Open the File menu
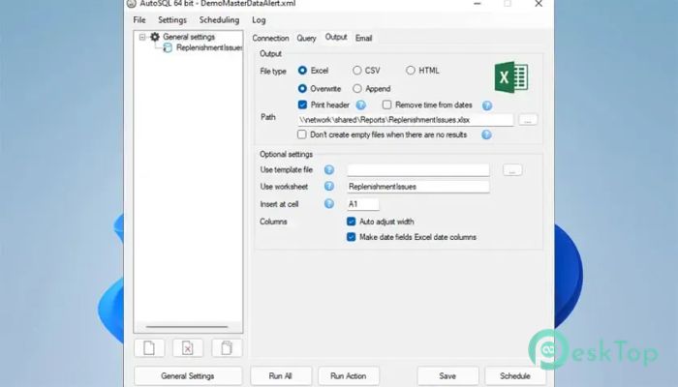678x387 pixels. coord(139,20)
